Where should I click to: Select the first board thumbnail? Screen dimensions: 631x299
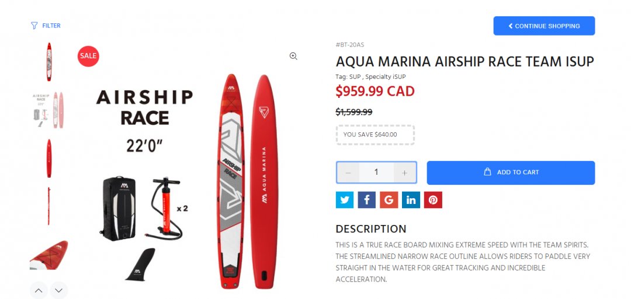(48, 62)
